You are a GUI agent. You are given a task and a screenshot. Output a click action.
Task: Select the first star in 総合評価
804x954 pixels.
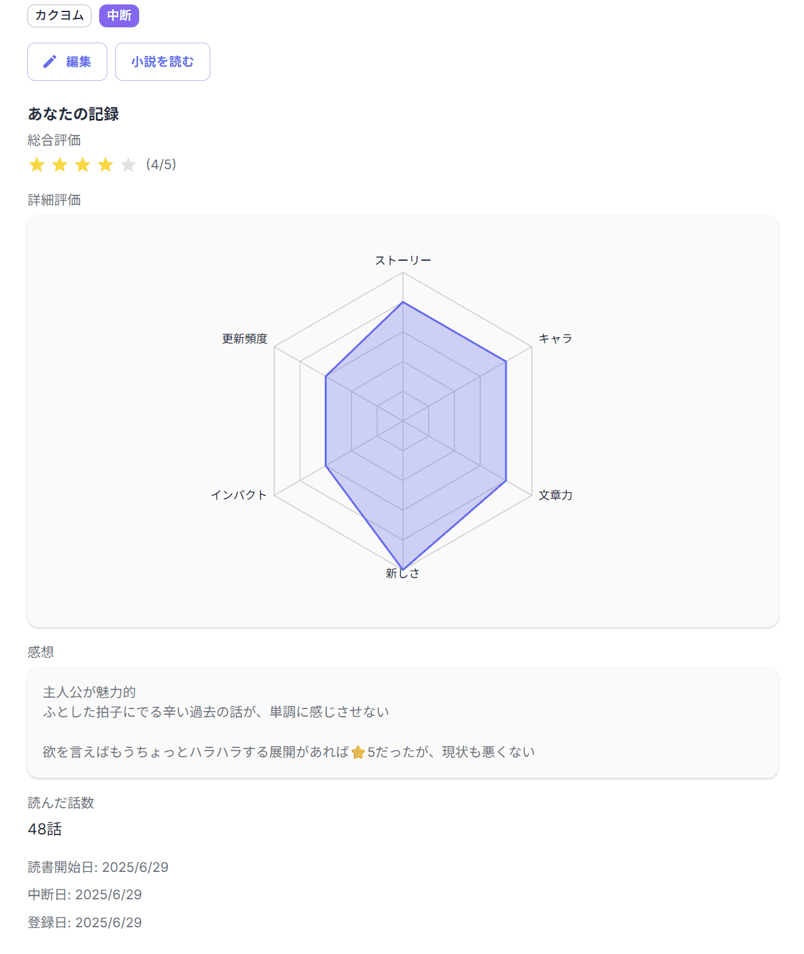tap(37, 165)
